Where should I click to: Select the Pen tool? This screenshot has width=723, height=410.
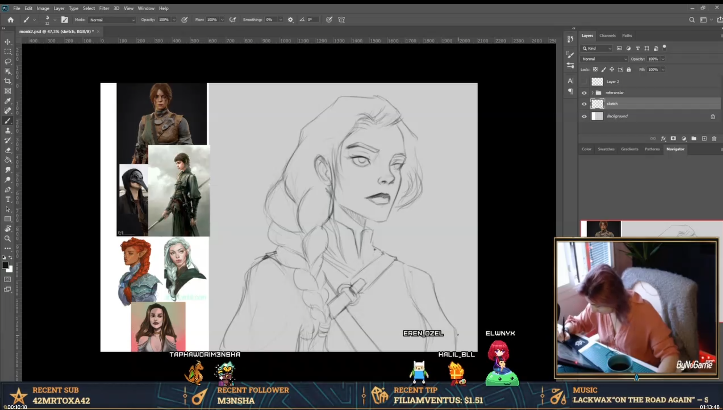click(8, 189)
